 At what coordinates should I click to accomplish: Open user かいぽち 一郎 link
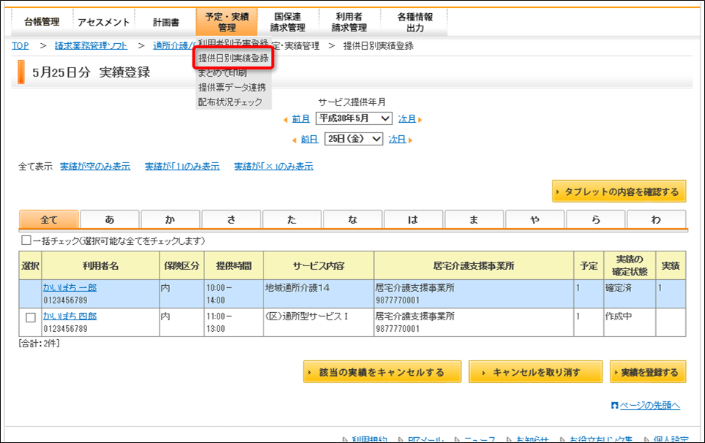click(70, 288)
